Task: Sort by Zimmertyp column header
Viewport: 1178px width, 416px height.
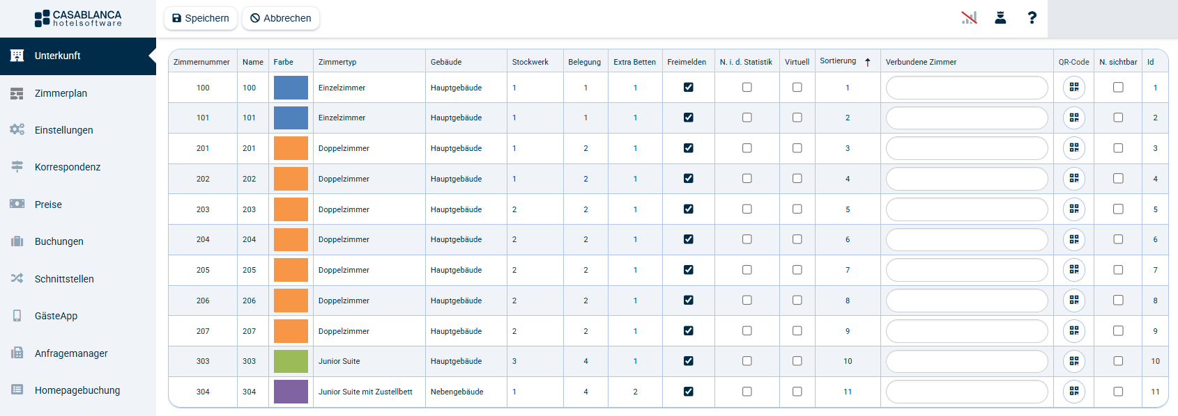Action: [x=337, y=62]
